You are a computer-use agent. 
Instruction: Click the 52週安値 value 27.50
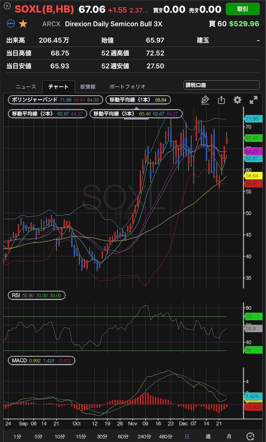[155, 66]
